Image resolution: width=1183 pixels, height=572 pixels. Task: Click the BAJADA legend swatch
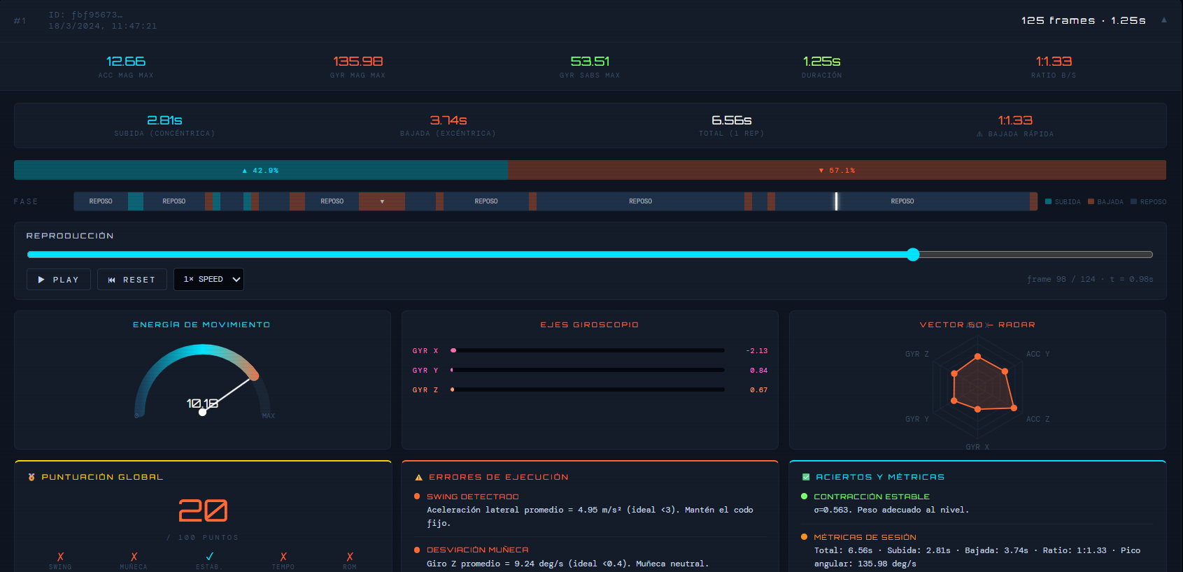tap(1091, 201)
